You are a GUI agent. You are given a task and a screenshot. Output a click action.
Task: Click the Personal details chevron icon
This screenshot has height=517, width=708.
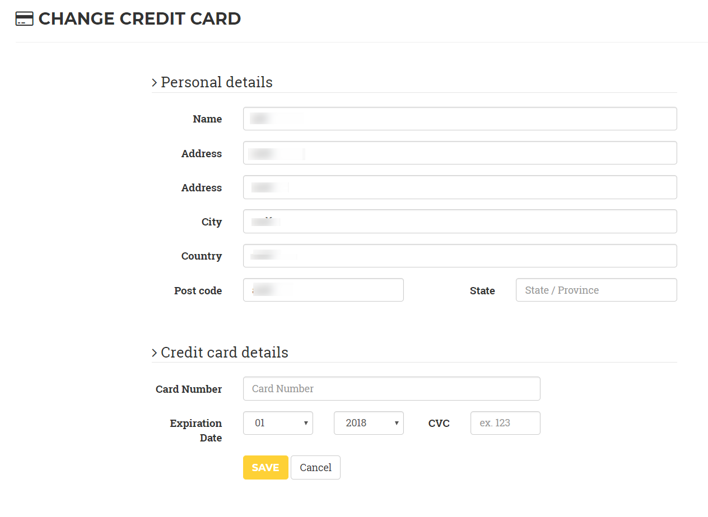click(x=154, y=83)
